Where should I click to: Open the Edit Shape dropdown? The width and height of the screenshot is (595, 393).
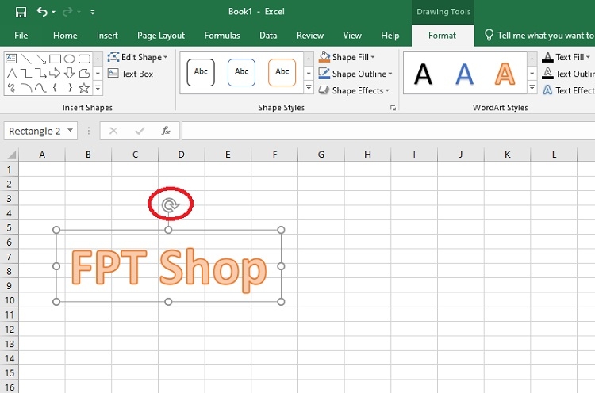pos(138,57)
